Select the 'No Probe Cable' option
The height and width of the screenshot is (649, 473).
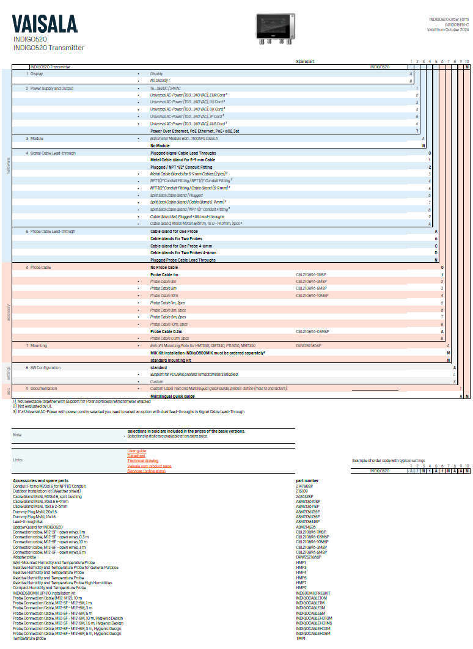pos(164,268)
